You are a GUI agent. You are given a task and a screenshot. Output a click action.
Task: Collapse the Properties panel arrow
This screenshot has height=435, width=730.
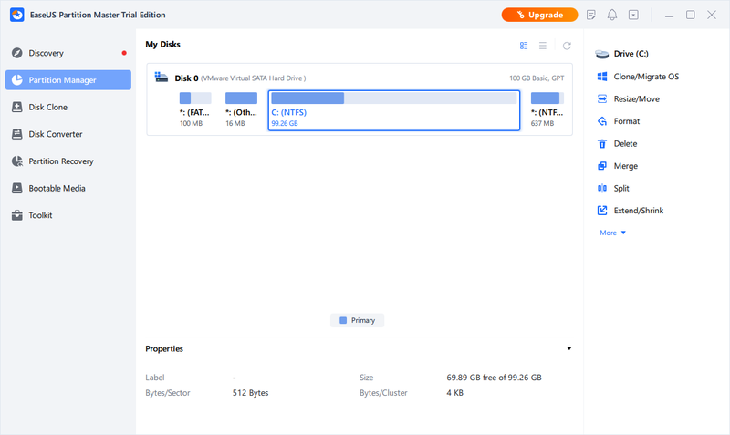tap(569, 348)
